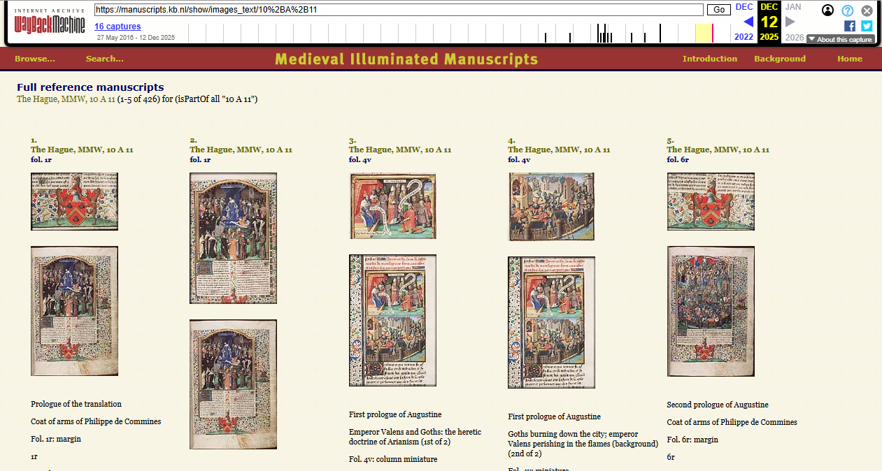Share this capture on Twitter
Viewport: 882px width, 471px height.
coord(867,26)
